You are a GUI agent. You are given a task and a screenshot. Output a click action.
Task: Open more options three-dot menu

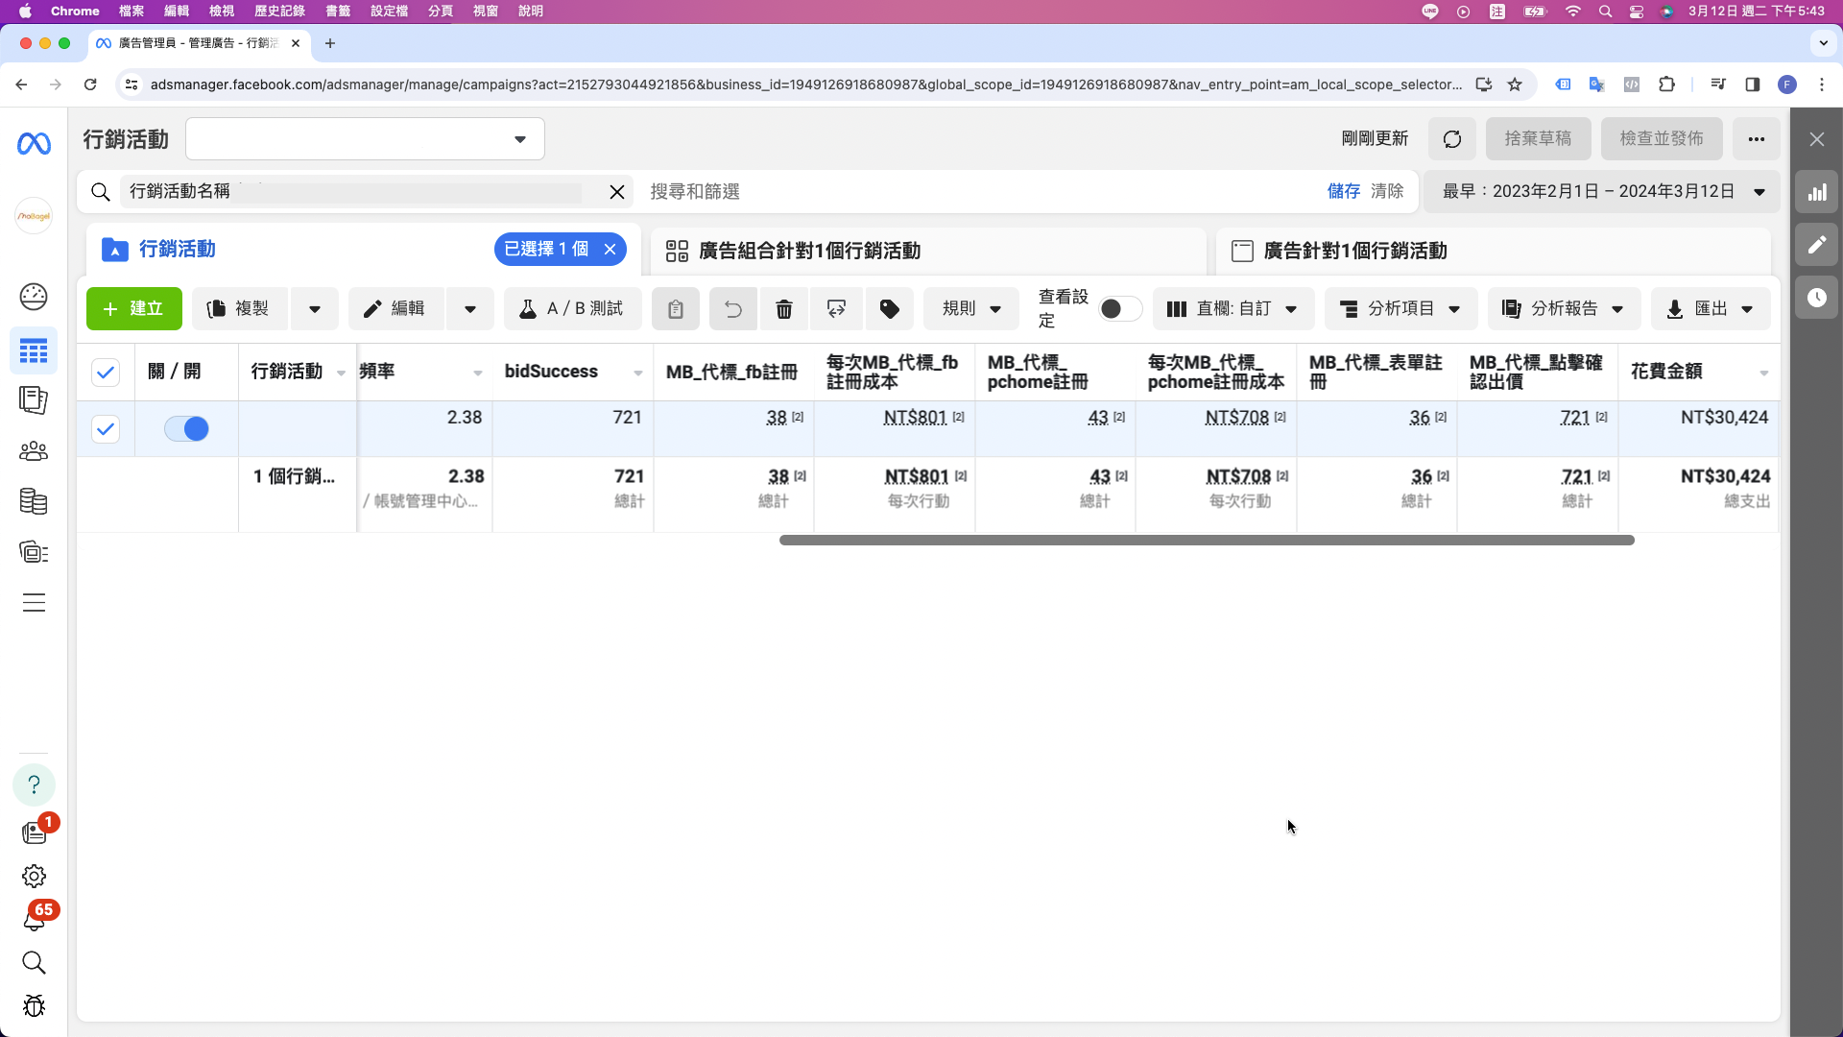pos(1757,139)
